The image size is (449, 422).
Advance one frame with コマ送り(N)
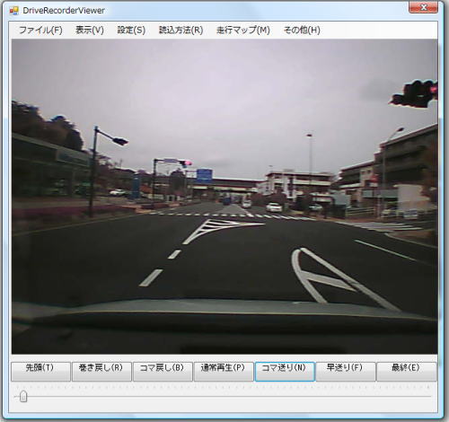click(285, 372)
